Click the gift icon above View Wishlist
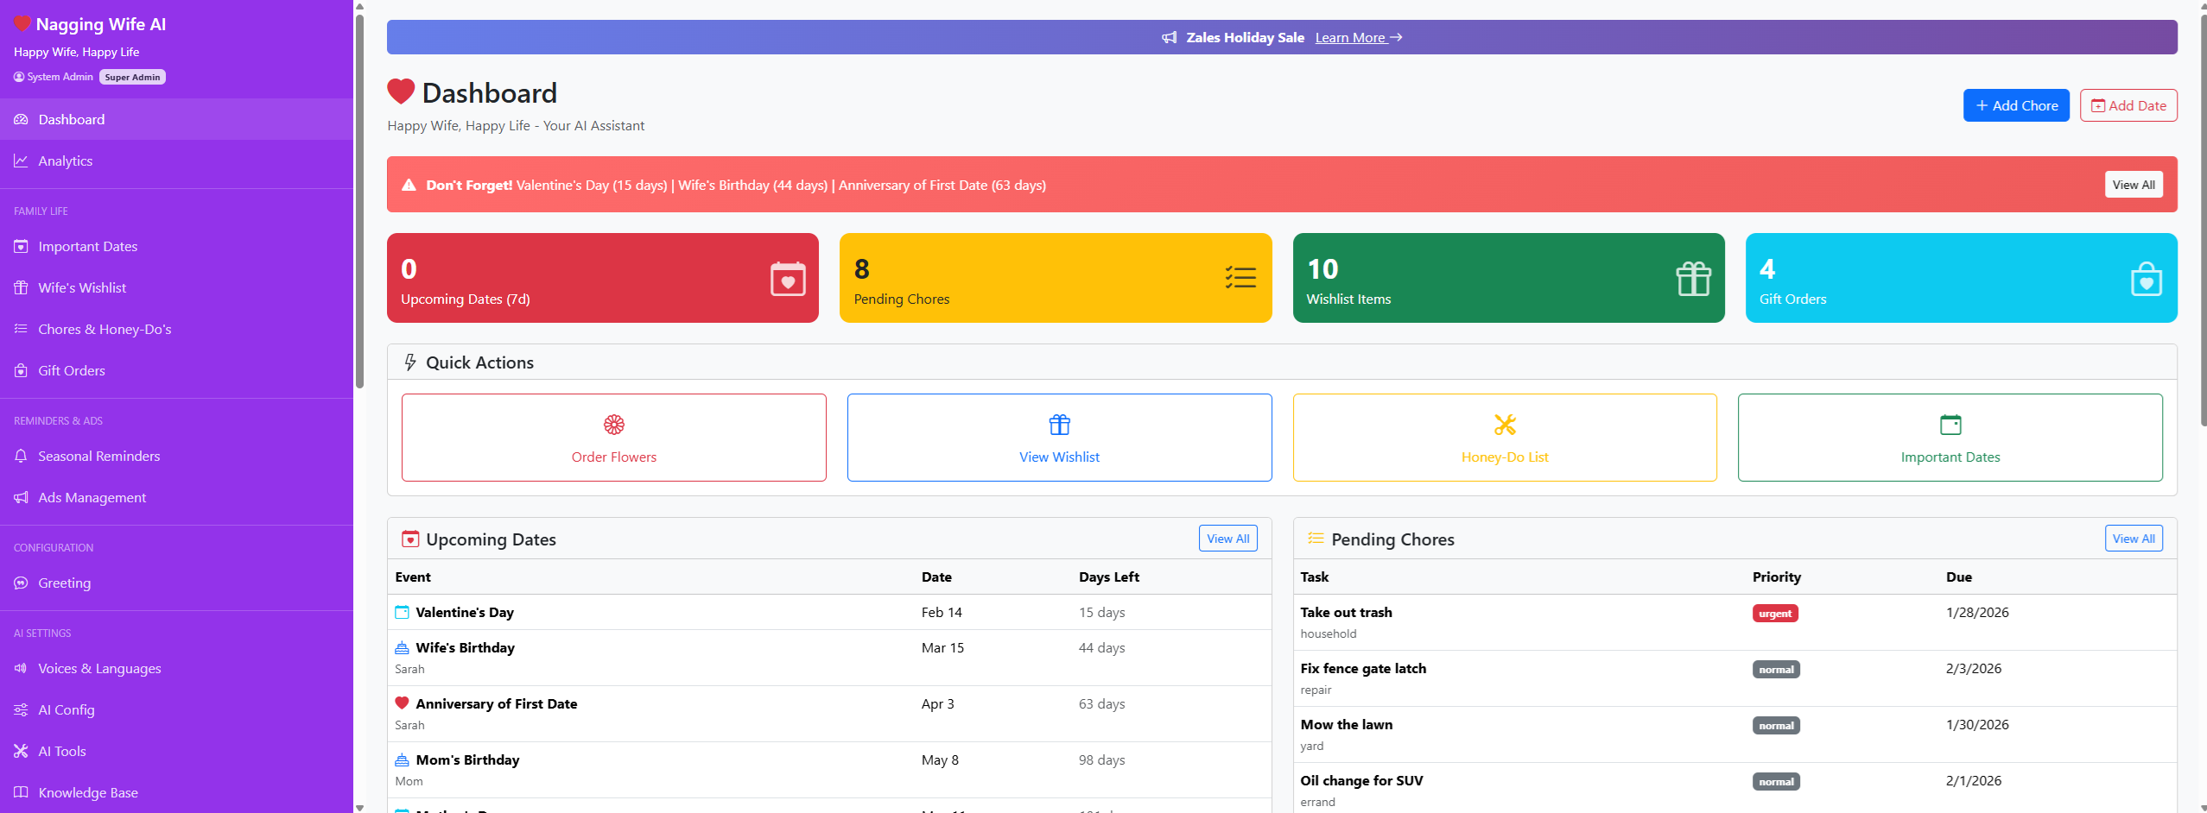 click(1059, 425)
